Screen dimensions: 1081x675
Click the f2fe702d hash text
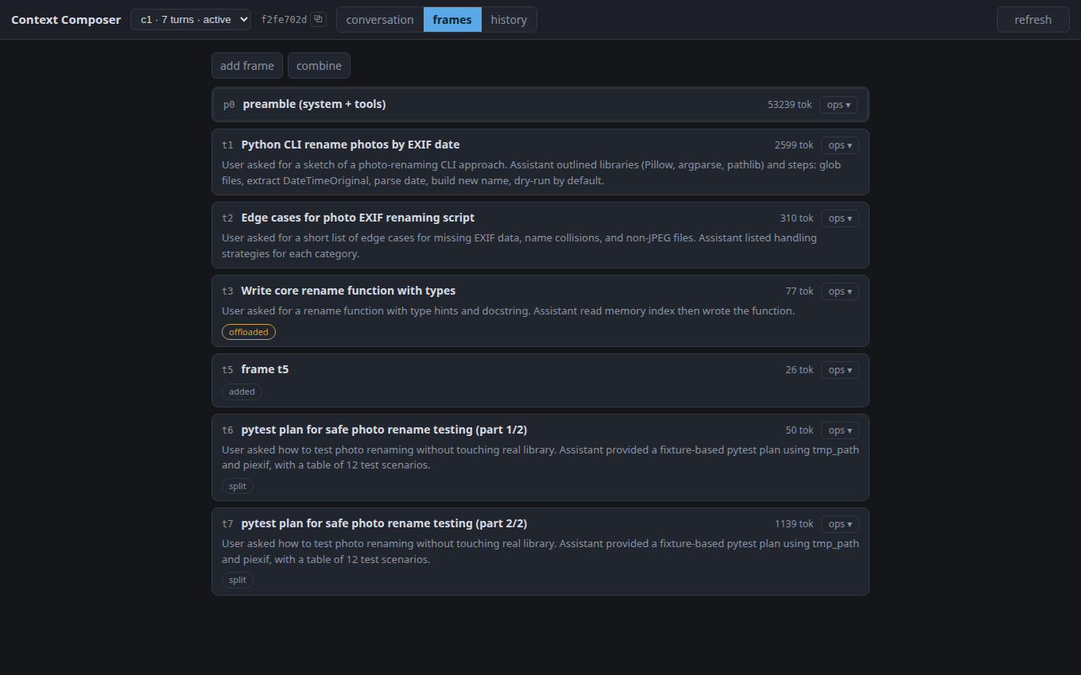tap(284, 20)
